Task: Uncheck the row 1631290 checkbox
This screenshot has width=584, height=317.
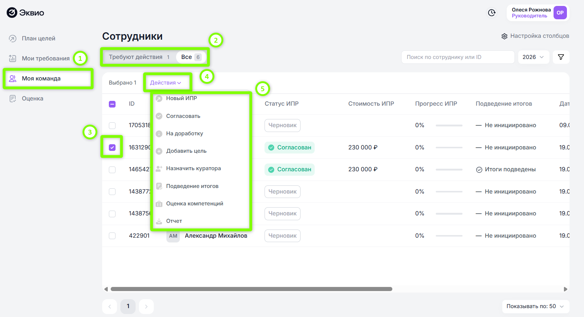Action: (112, 148)
